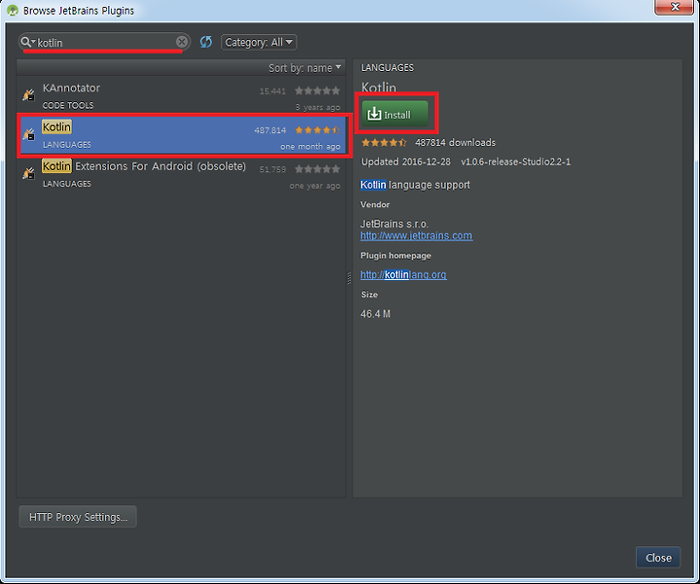Open the Category: All dropdown
This screenshot has height=584, width=700.
point(259,43)
